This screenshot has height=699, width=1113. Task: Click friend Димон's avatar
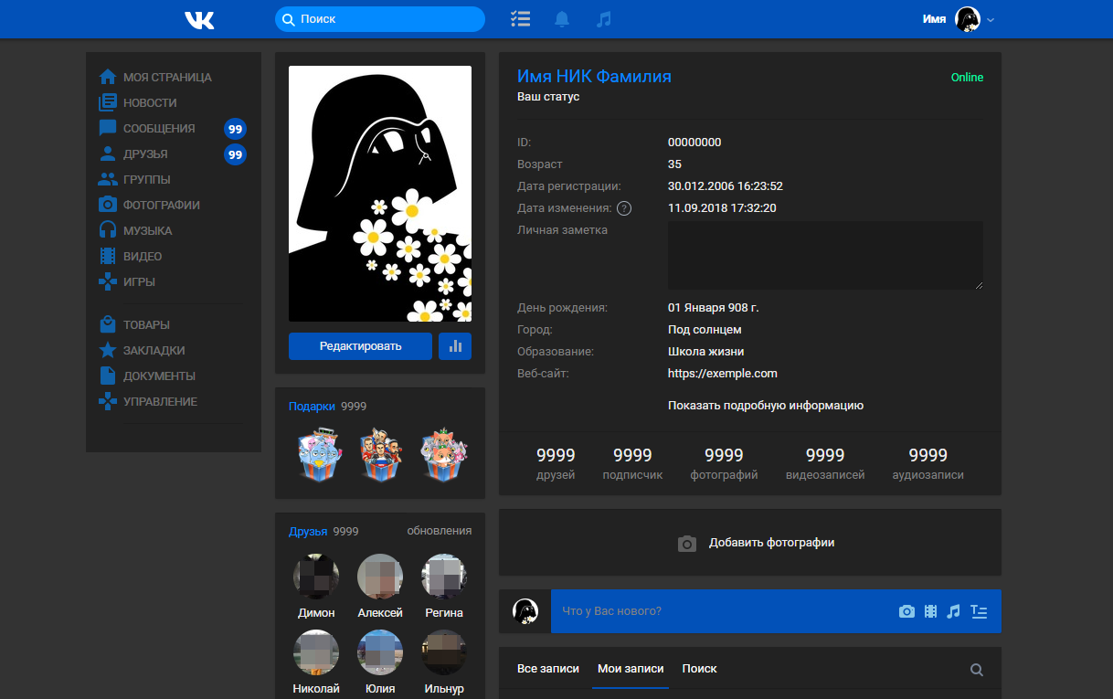[x=316, y=577]
